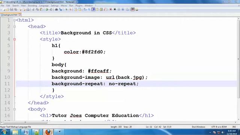Toggle word wrap toolbar button
240x135 pixels.
[85, 9]
